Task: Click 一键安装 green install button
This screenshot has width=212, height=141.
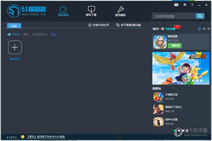Action: 175,46
